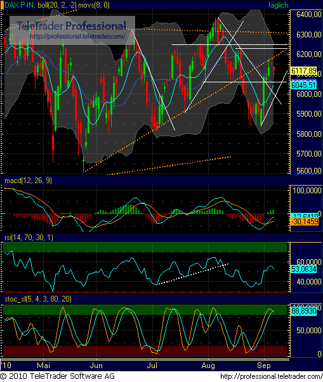Jump to Mai on the time axis
Image resolution: width=323 pixels, height=382 pixels.
coord(43,366)
